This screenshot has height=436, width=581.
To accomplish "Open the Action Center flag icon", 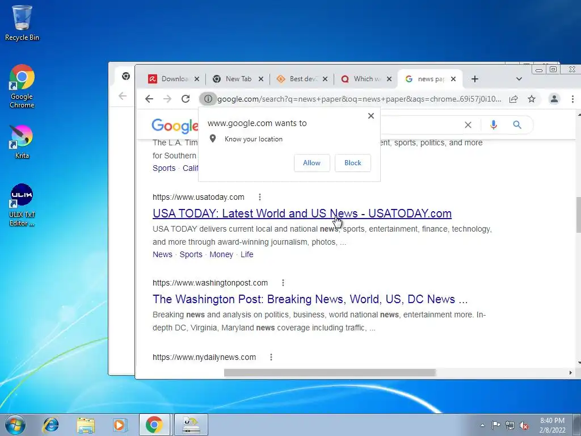I will click(x=496, y=425).
